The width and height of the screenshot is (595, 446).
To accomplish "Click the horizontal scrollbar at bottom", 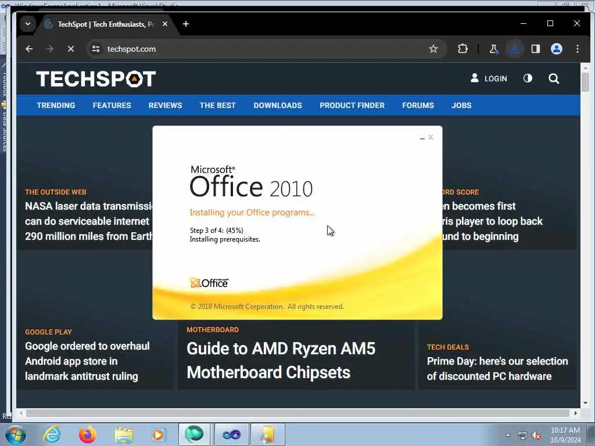I will click(298, 413).
